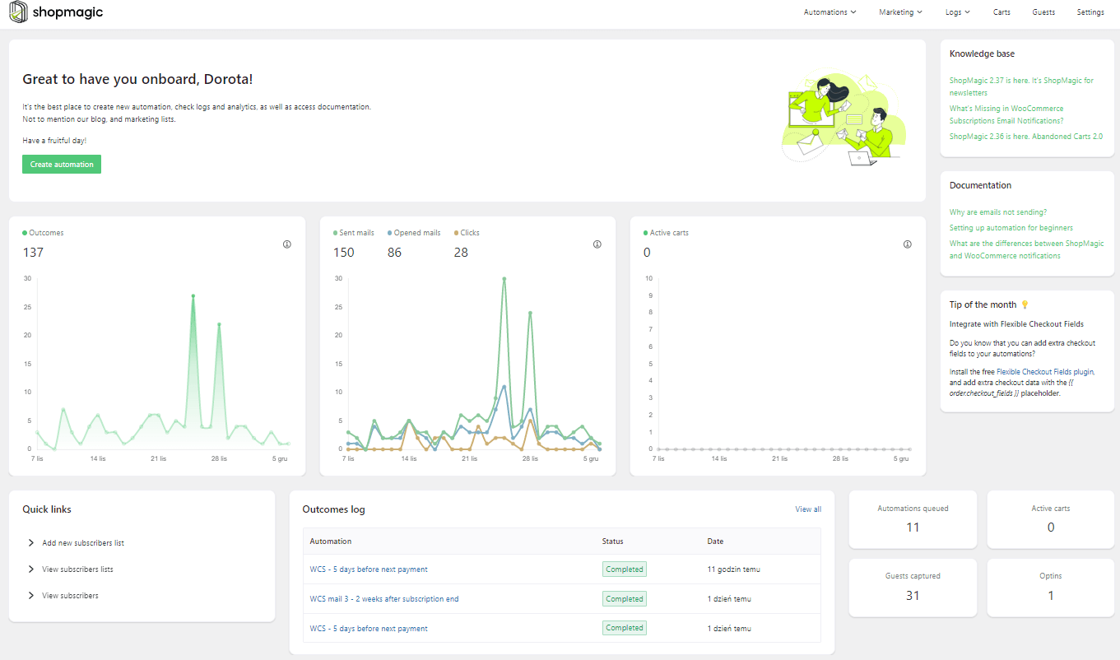The width and height of the screenshot is (1120, 660).
Task: Toggle the Outcomes legend dot
Action: point(25,233)
